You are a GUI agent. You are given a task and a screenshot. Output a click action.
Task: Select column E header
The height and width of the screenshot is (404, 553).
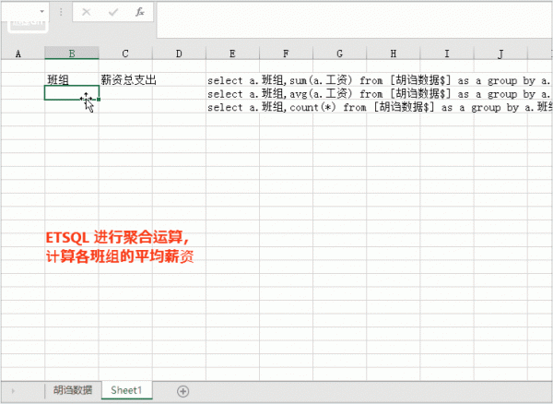pyautogui.click(x=232, y=53)
